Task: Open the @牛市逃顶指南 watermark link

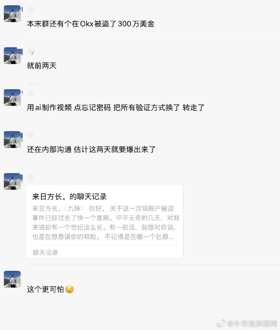Action: (x=252, y=323)
